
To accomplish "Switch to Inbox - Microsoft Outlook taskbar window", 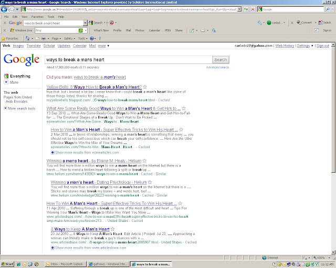I will click(66, 264).
